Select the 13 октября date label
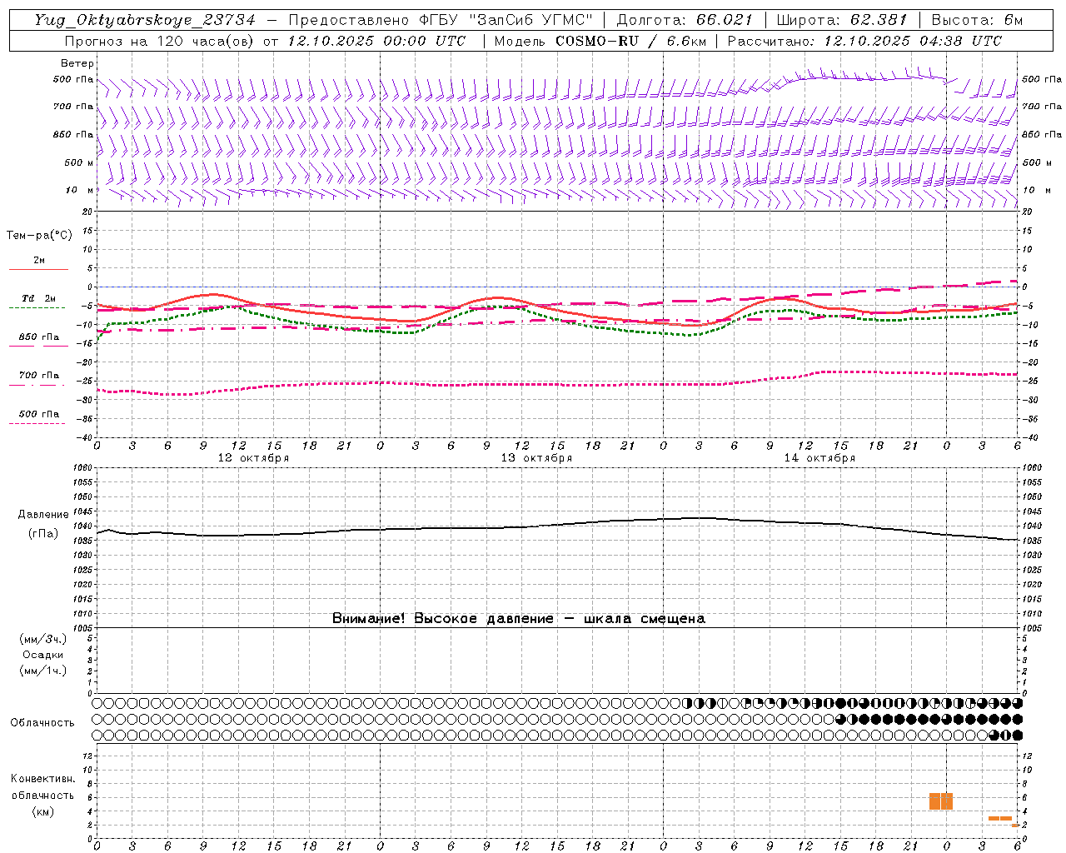Screen dimensions: 1066x853 click(x=536, y=458)
